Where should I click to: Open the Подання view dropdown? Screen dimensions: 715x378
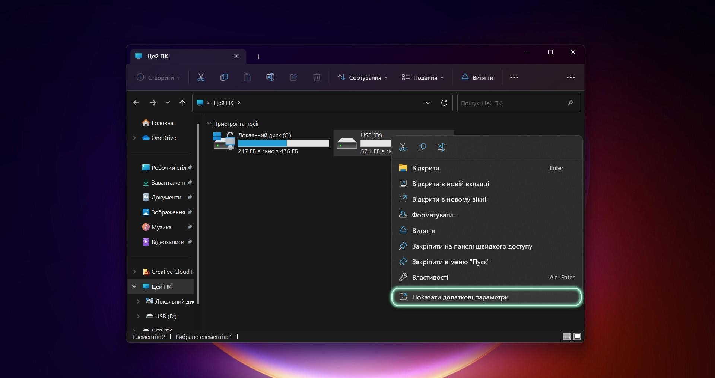423,77
